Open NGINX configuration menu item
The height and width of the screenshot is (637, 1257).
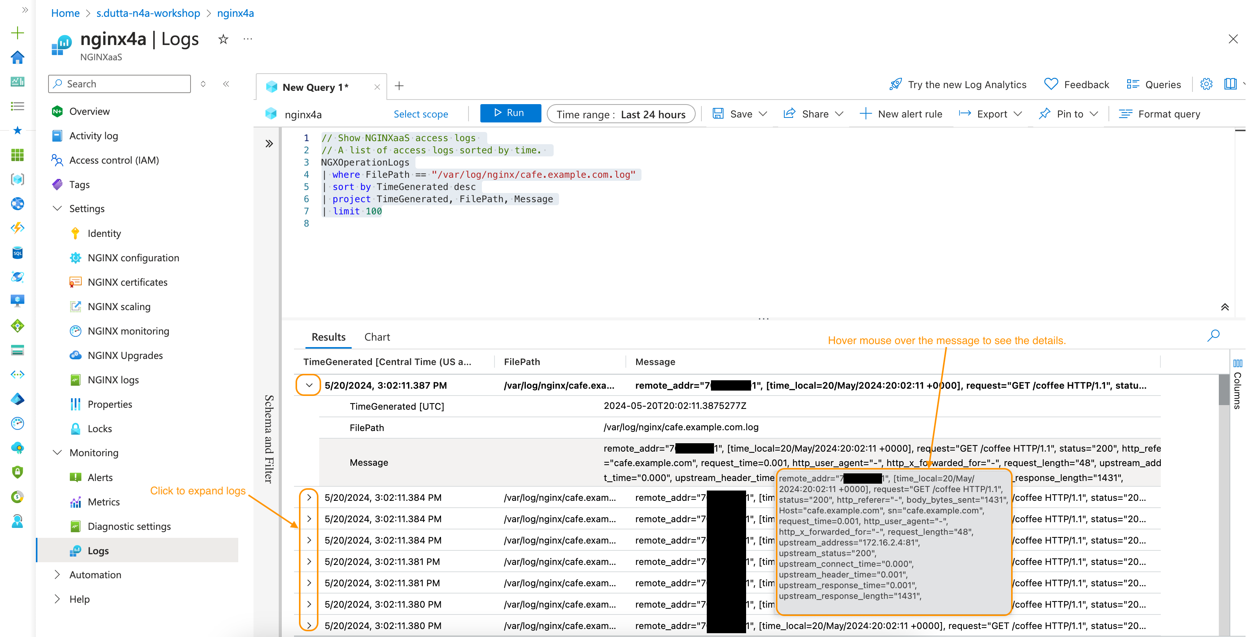point(133,258)
